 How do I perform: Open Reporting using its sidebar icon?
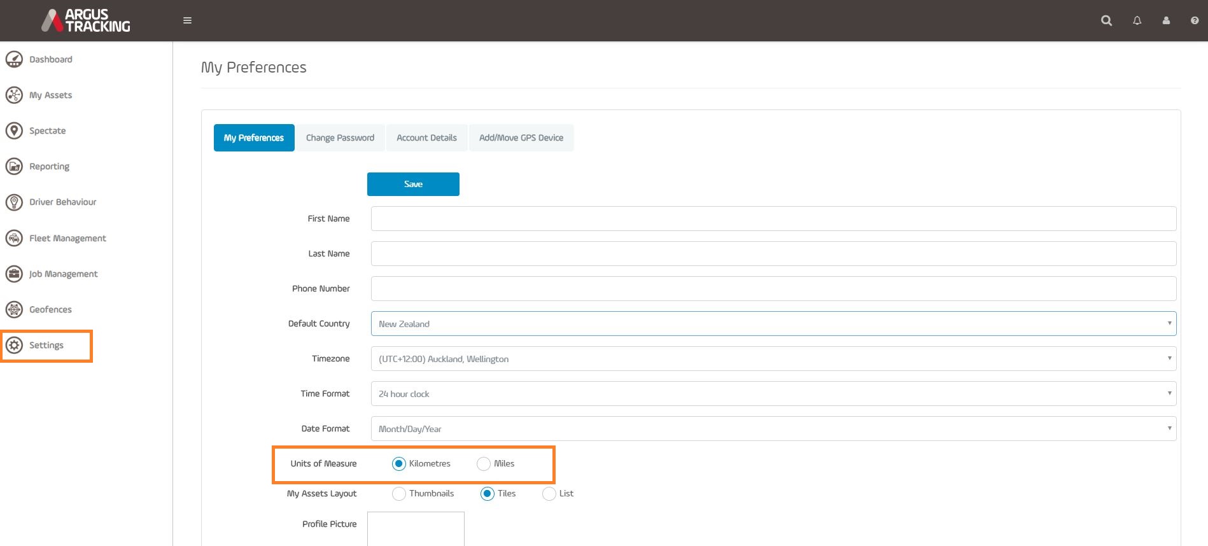pyautogui.click(x=14, y=166)
